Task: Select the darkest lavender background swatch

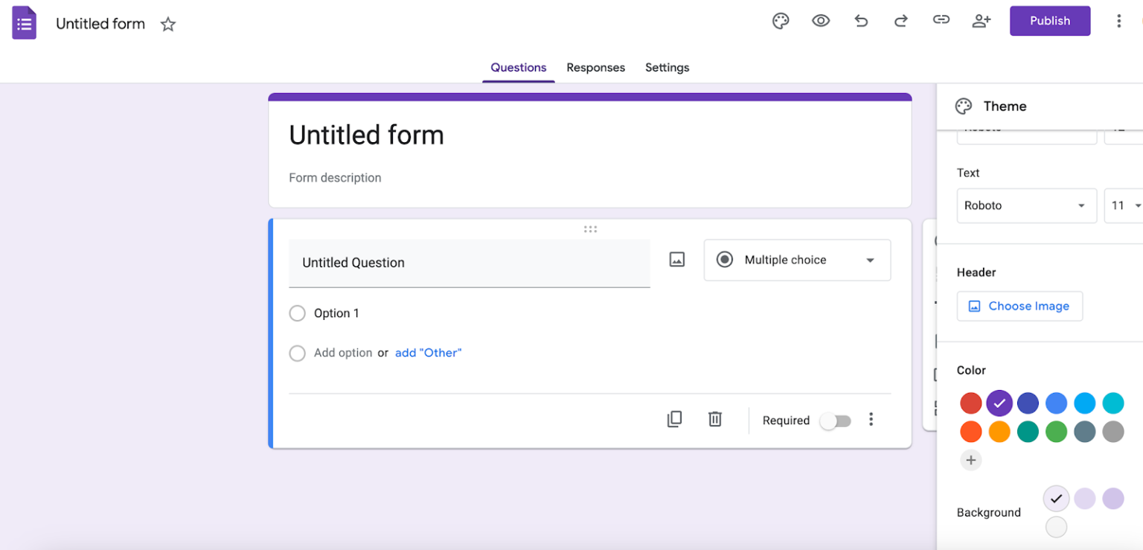Action: (x=1112, y=499)
